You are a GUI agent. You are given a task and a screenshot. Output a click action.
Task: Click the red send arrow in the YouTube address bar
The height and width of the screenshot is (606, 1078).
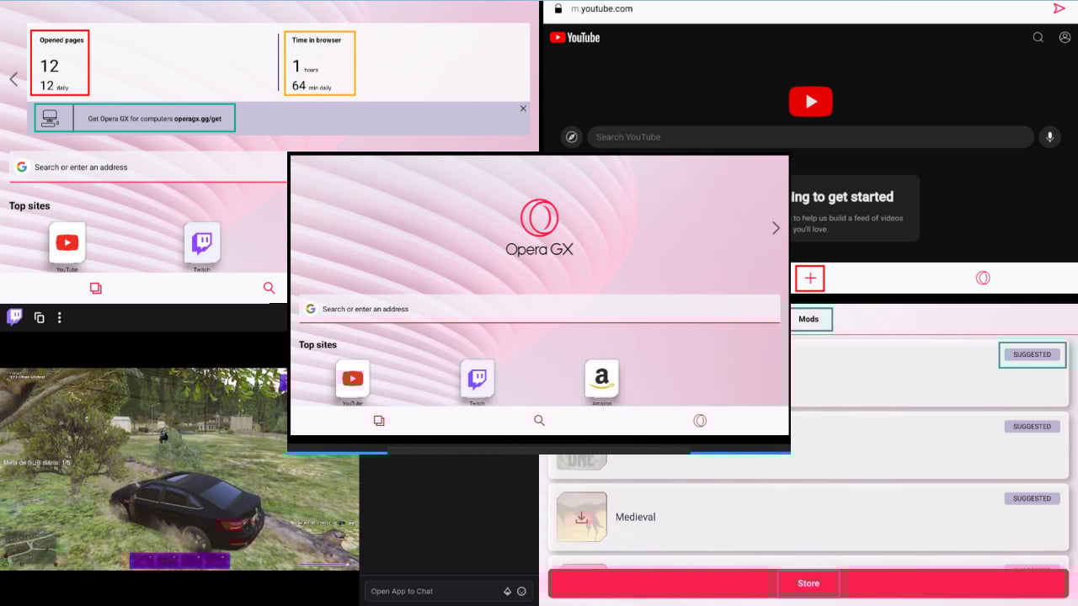point(1059,8)
